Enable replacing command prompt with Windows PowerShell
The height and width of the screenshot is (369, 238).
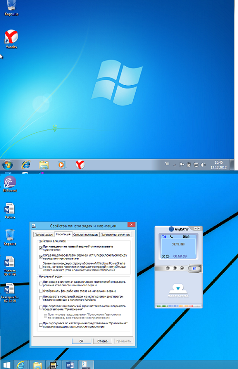click(40, 267)
